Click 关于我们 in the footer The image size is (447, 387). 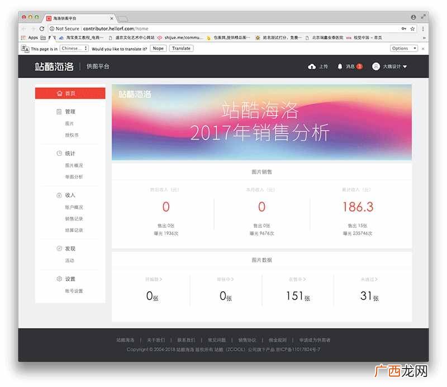point(156,340)
